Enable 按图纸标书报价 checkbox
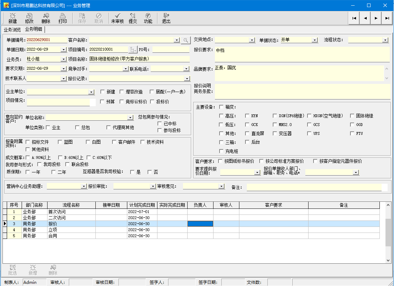The height and width of the screenshot is (286, 394). point(220,161)
